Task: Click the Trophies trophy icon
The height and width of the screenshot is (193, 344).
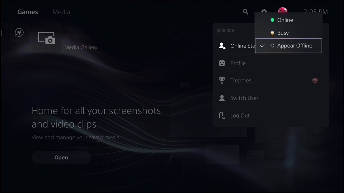Action: tap(222, 80)
